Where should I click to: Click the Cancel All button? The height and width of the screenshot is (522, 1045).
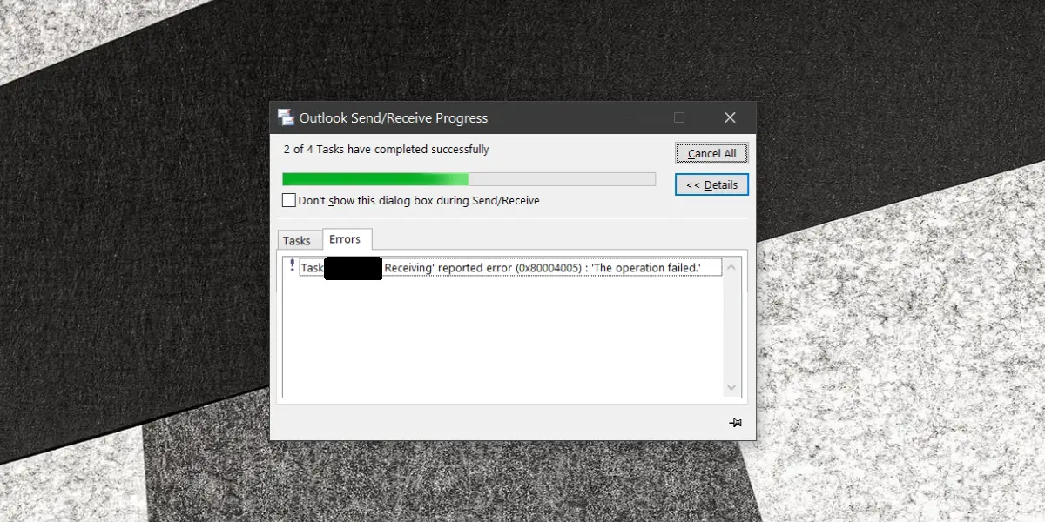(x=711, y=153)
